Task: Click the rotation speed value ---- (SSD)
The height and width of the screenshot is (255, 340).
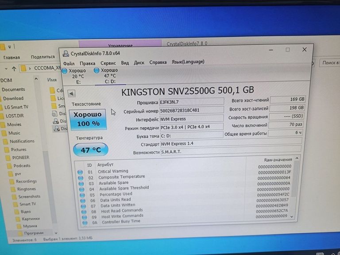Action: pyautogui.click(x=286, y=116)
